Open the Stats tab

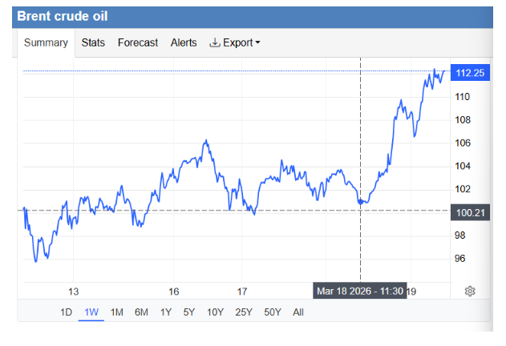[93, 42]
